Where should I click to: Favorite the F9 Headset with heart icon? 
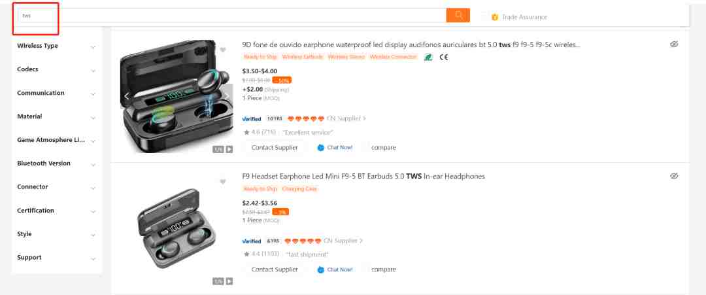(222, 182)
